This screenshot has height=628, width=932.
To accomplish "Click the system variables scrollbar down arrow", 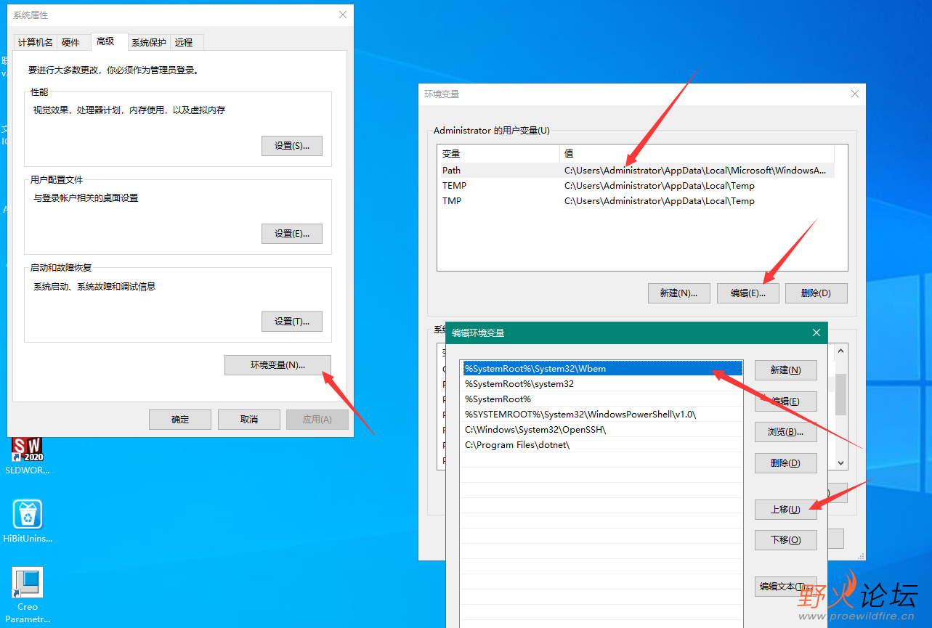I will tap(841, 463).
